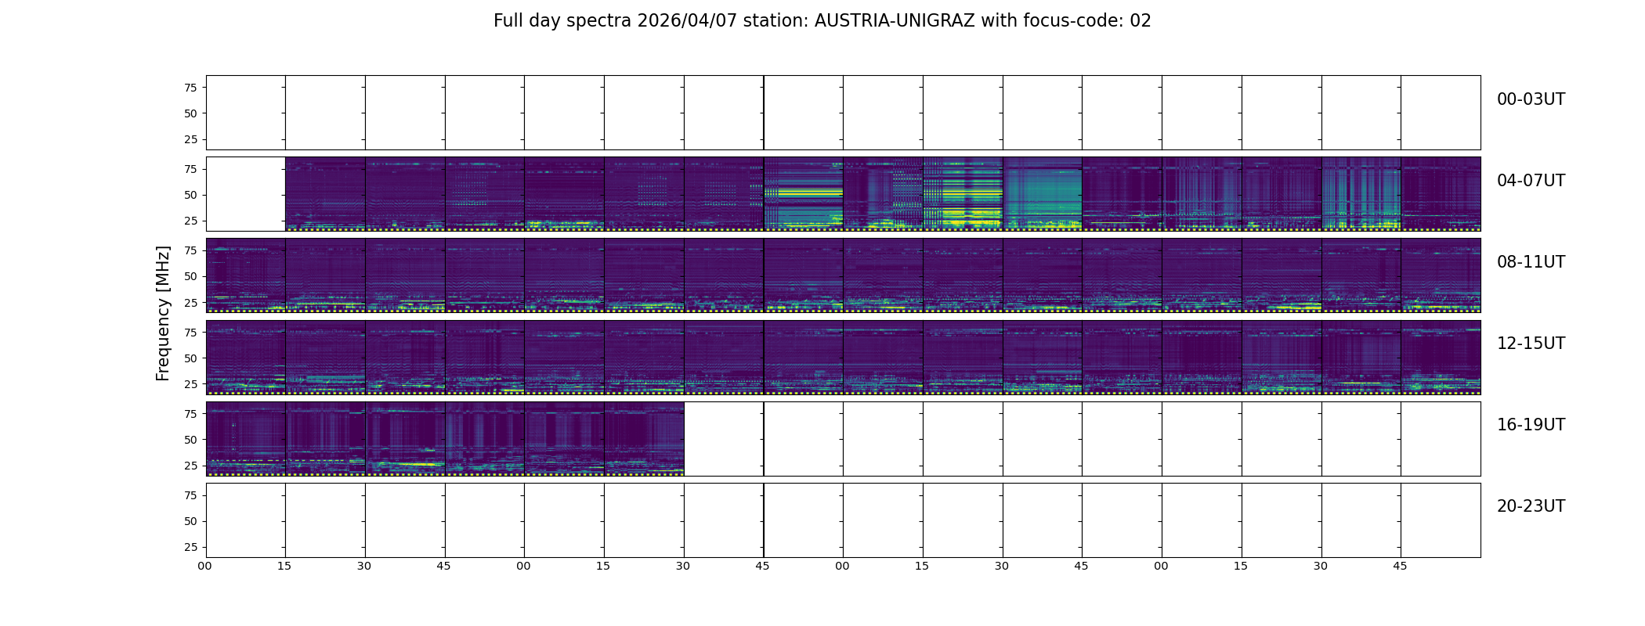Open the vertically striped 07:30 UT spectrogram panel
Screen dimensions: 1645x626
[x=1361, y=194]
